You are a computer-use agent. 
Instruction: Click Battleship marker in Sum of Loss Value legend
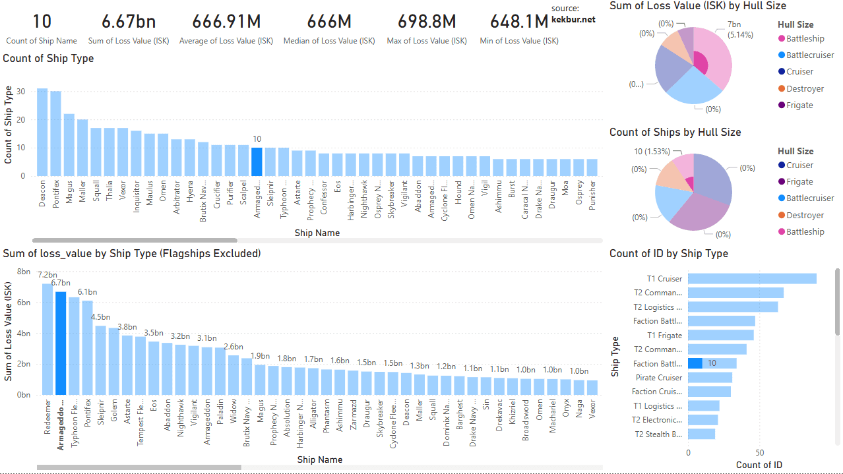(782, 38)
